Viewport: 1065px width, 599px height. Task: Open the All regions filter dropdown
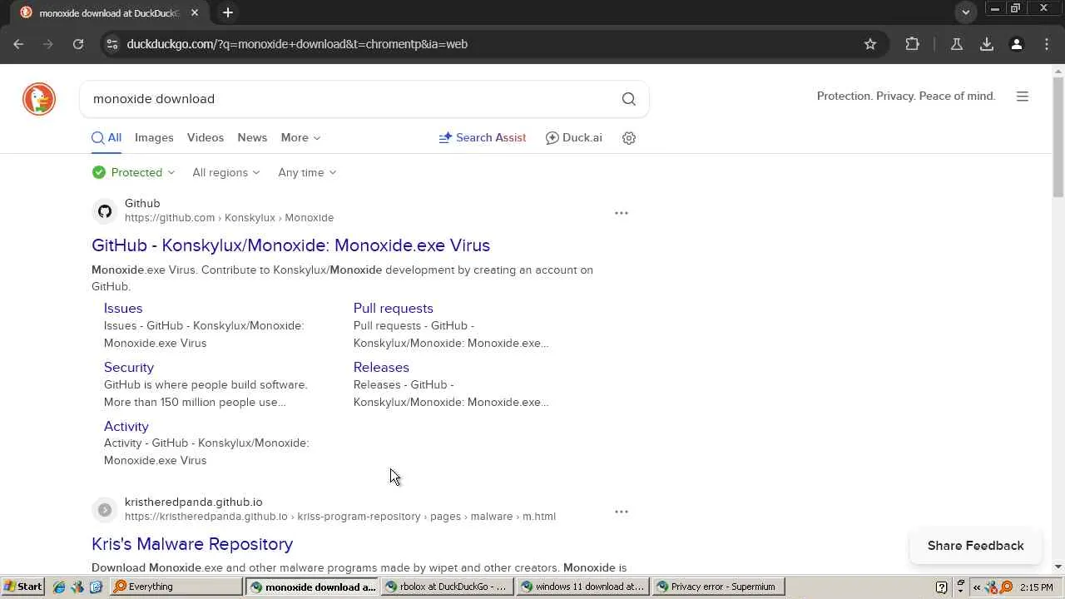click(226, 172)
